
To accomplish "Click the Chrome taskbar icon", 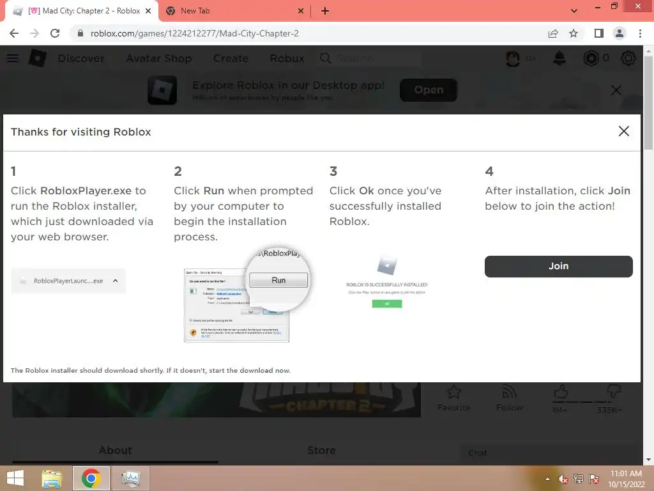I will coord(91,478).
